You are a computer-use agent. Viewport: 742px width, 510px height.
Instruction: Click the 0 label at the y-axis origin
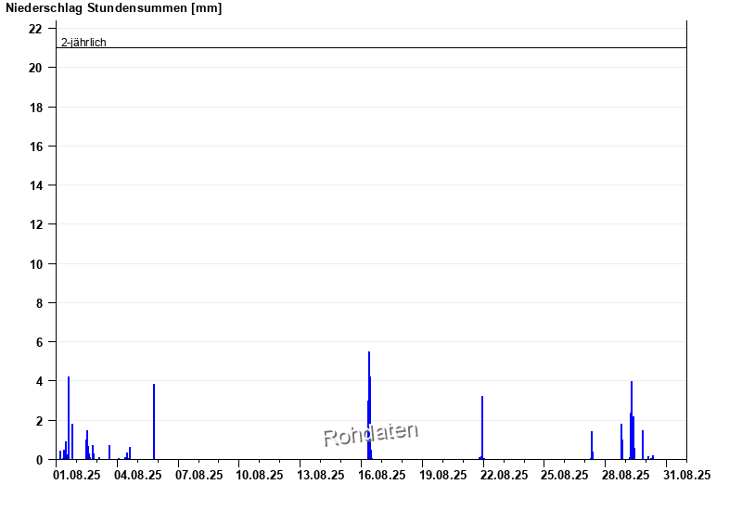point(40,460)
